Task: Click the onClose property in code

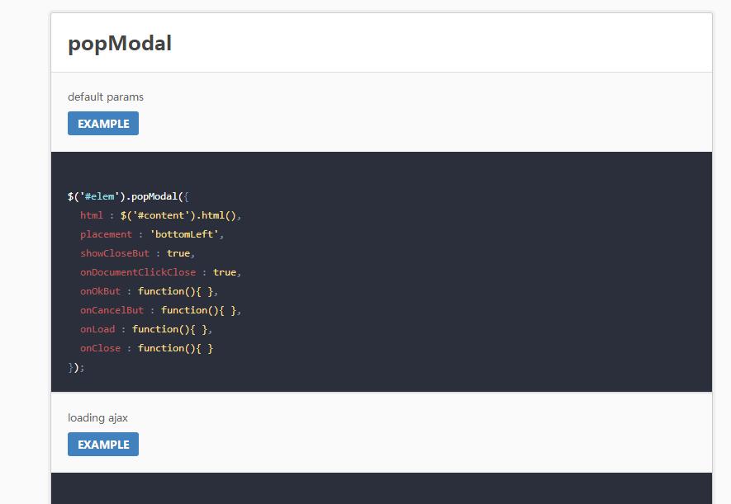Action: [100, 348]
